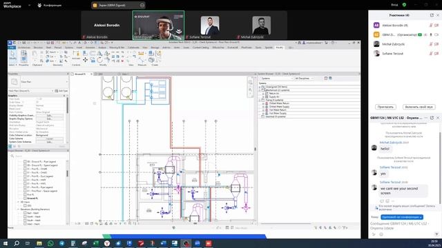Click the Включить свой звук button
Image resolution: width=442 pixels, height=248 pixels.
pyautogui.click(x=419, y=107)
